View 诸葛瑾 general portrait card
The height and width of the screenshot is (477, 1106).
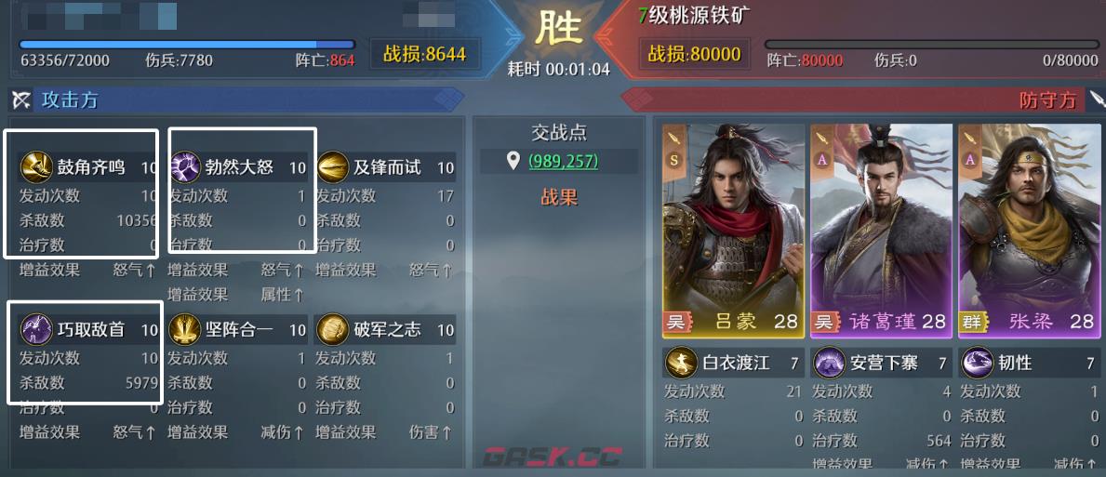(x=881, y=230)
